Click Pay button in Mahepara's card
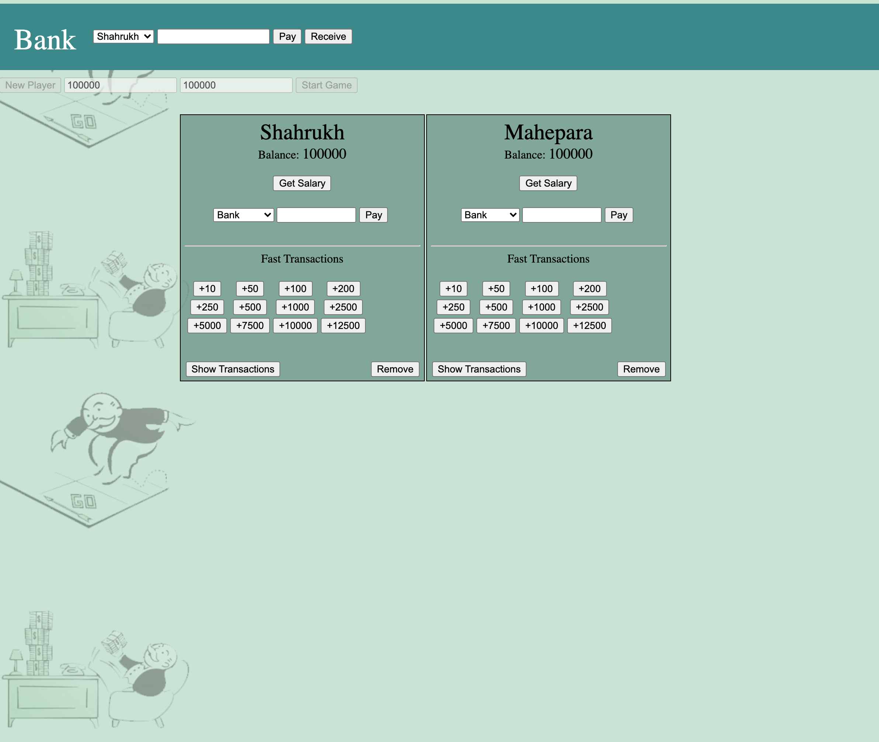Viewport: 879px width, 742px height. [x=619, y=215]
